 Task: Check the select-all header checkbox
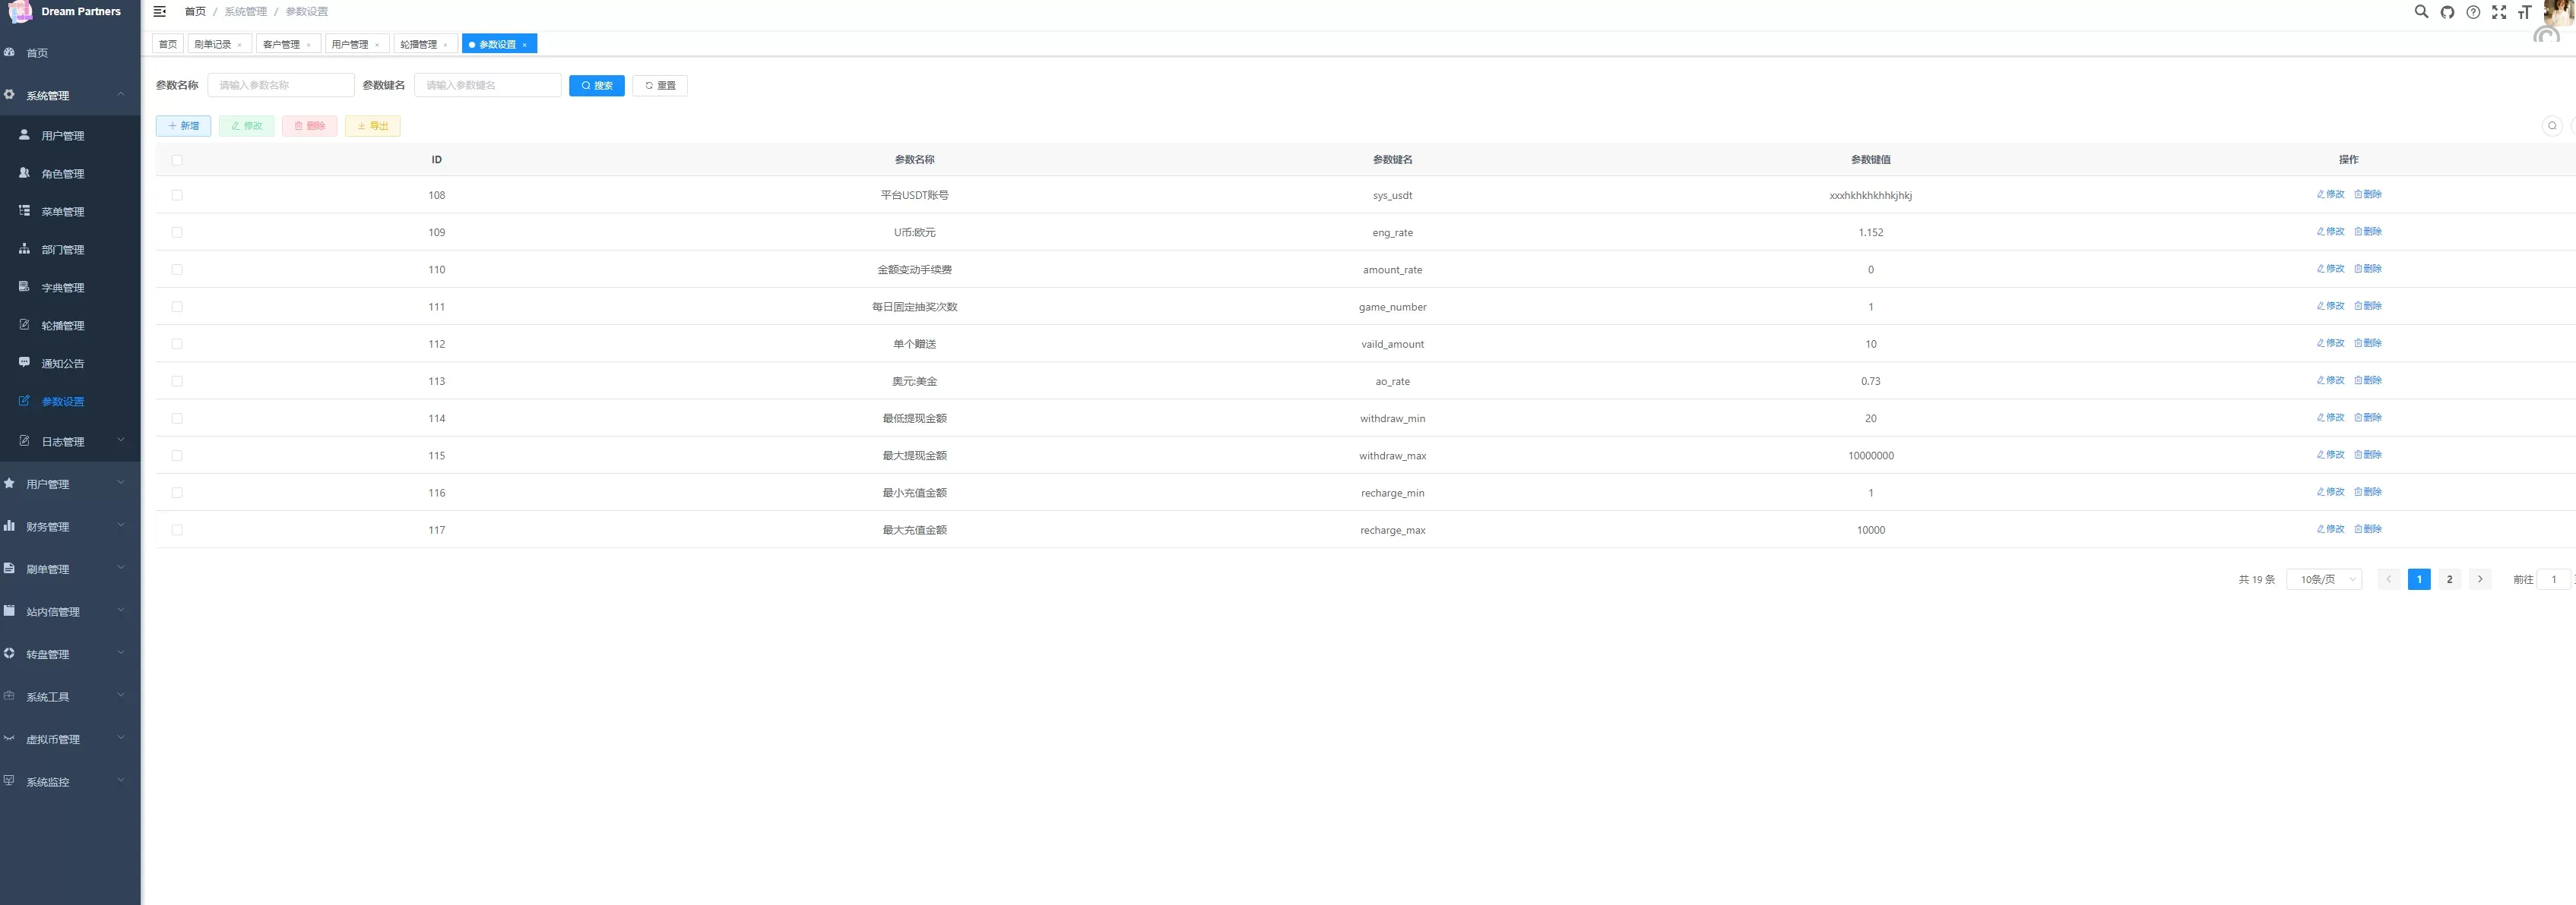click(x=177, y=160)
